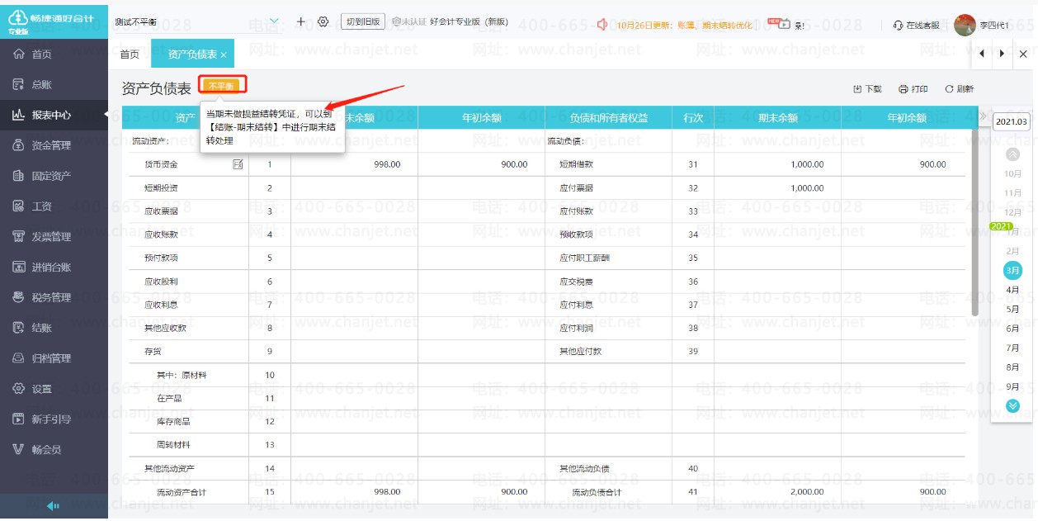Screen dimensions: 1038x521
Task: Collapse the period panel double-arrow
Action: tap(984, 116)
